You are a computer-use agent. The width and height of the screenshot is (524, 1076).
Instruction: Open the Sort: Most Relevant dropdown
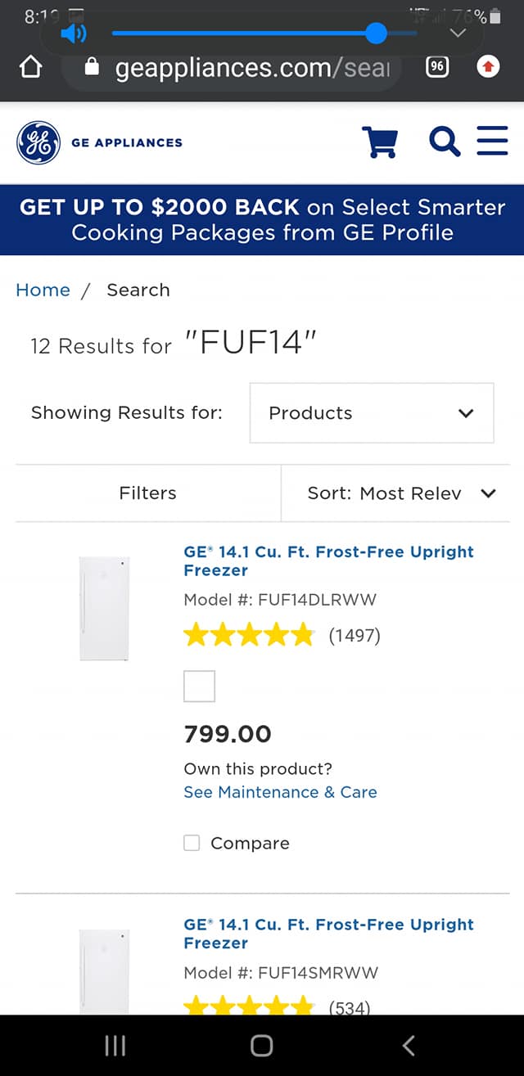[x=401, y=493]
